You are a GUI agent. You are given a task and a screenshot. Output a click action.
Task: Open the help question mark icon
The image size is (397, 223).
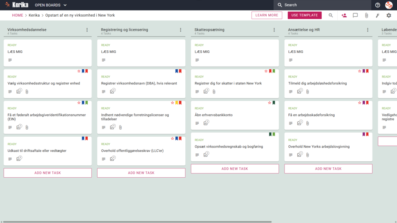pyautogui.click(x=378, y=5)
